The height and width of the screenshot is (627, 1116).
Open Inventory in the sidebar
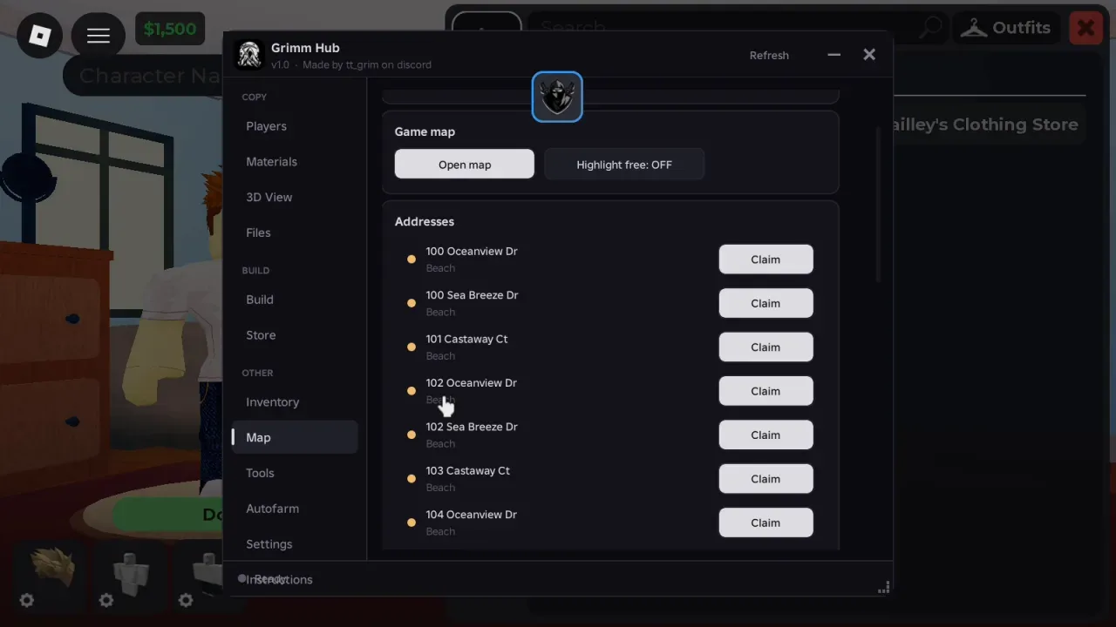click(x=295, y=402)
